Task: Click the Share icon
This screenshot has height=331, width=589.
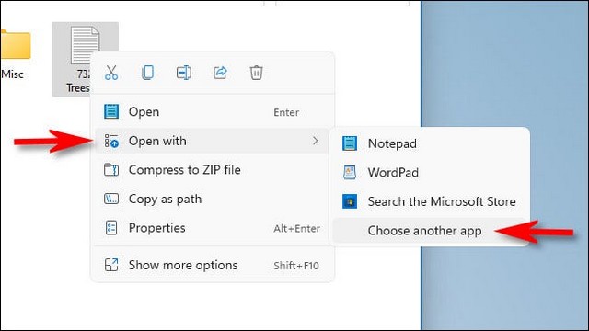Action: (x=220, y=73)
